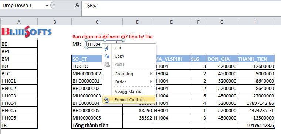Click the fx insert function icon

77,6
